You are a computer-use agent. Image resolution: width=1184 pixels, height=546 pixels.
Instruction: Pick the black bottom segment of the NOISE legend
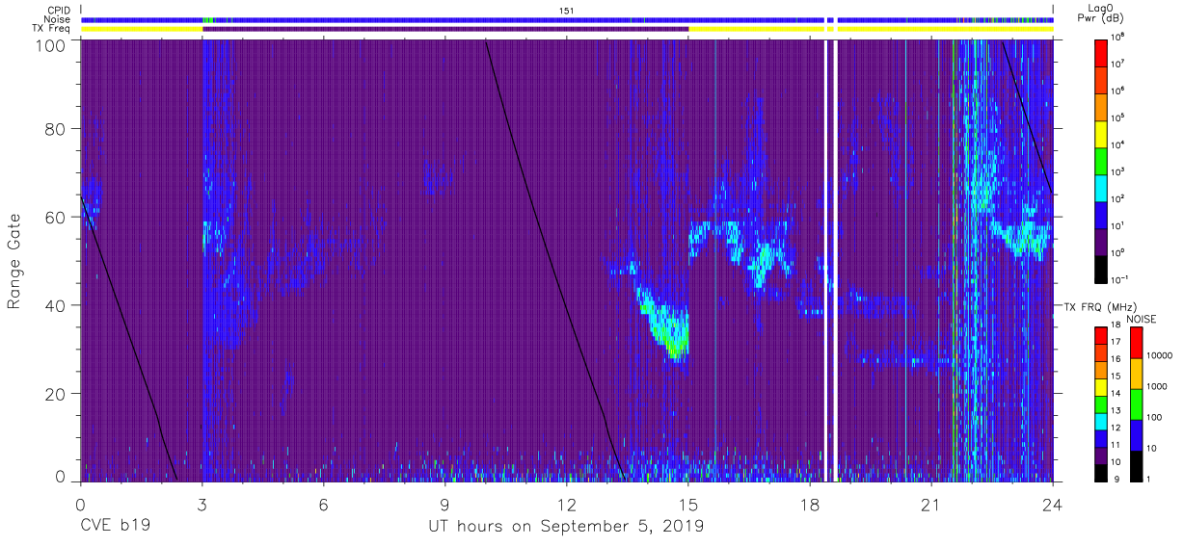point(1136,466)
